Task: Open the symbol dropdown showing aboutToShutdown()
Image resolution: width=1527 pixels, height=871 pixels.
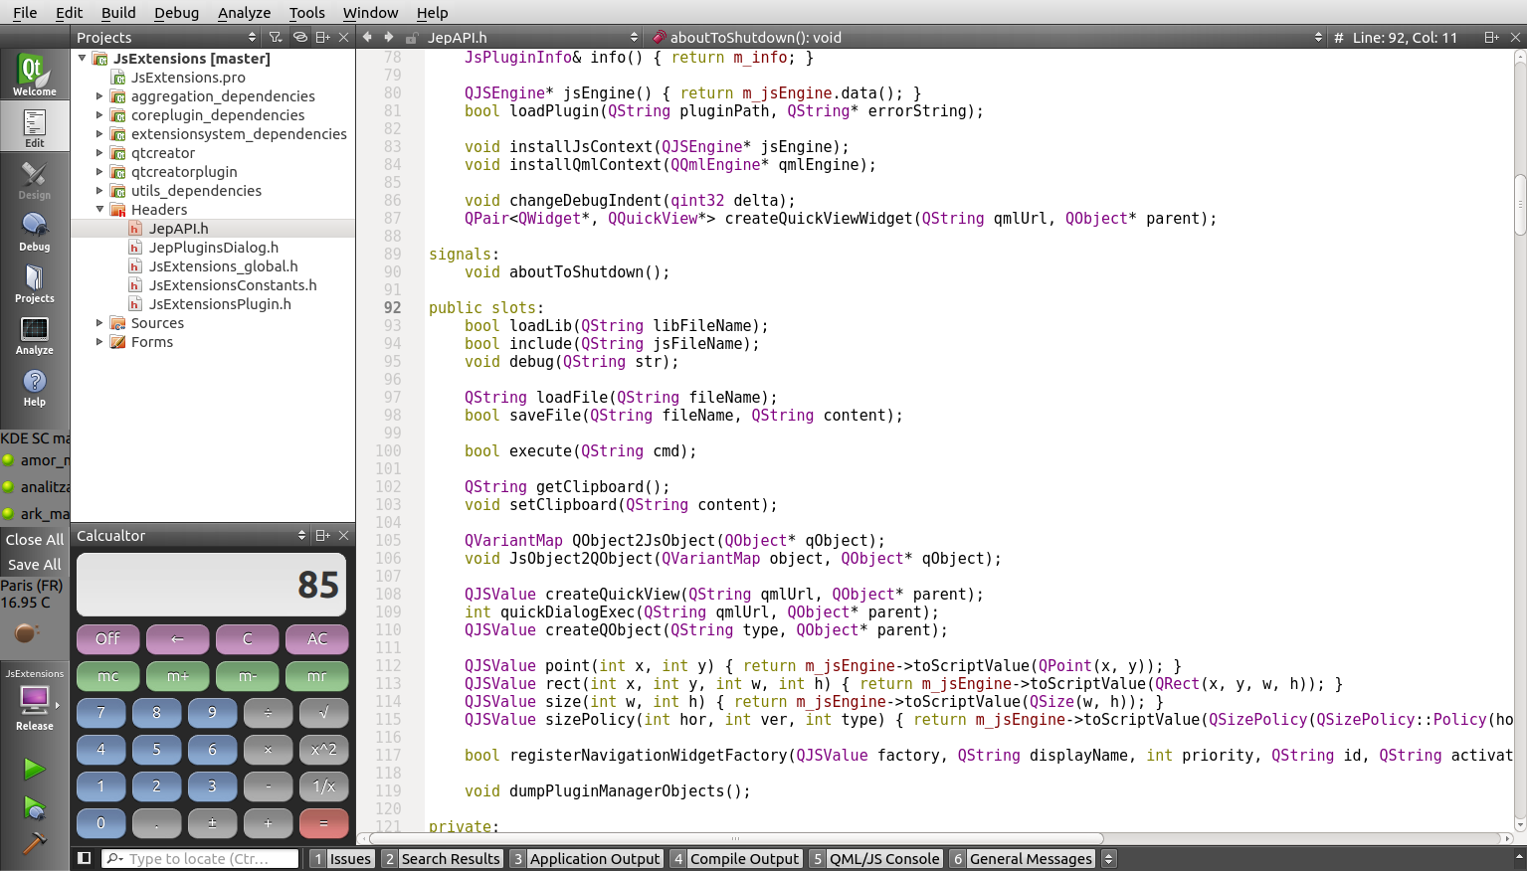Action: pyautogui.click(x=988, y=37)
